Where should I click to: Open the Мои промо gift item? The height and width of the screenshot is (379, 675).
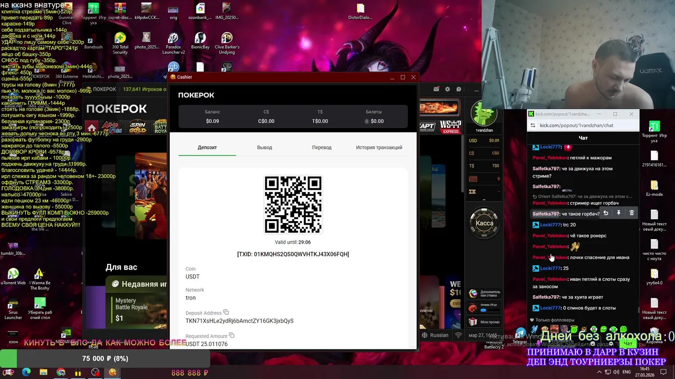click(x=485, y=322)
